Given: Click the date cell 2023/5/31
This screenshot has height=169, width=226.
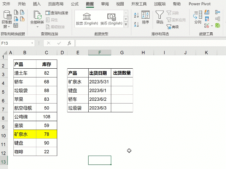Looking at the screenshot, I should click(100, 82).
